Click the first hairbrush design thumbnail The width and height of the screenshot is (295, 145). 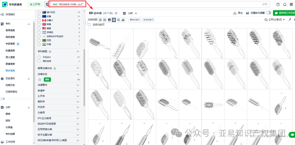click(x=99, y=44)
